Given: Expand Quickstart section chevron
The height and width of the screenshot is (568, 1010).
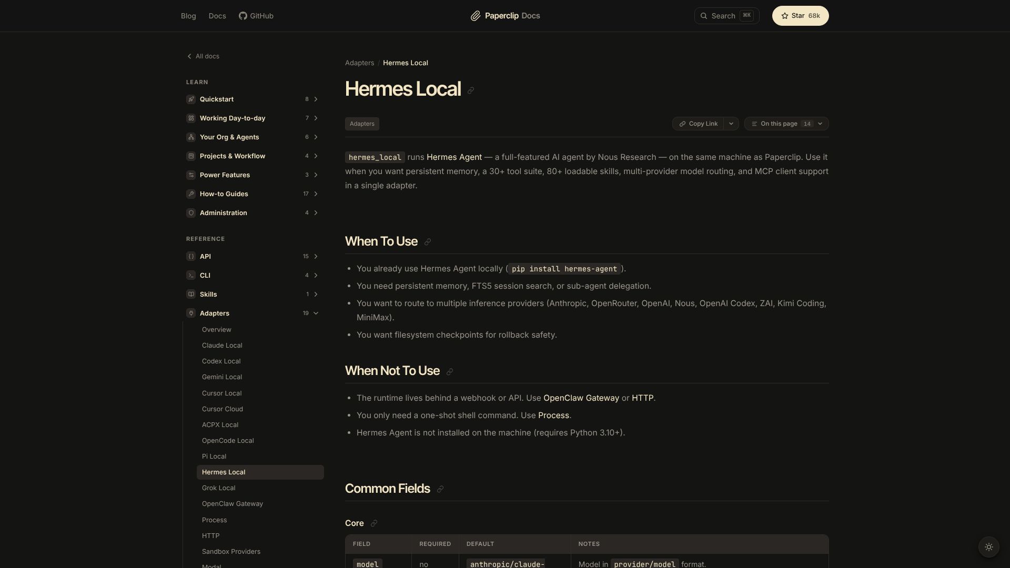Looking at the screenshot, I should pyautogui.click(x=316, y=99).
